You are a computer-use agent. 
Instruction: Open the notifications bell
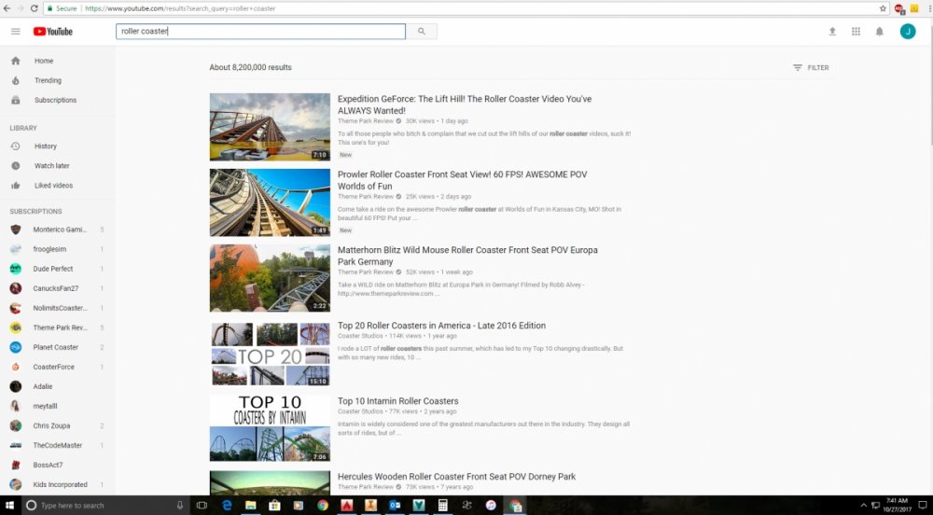[x=879, y=32]
